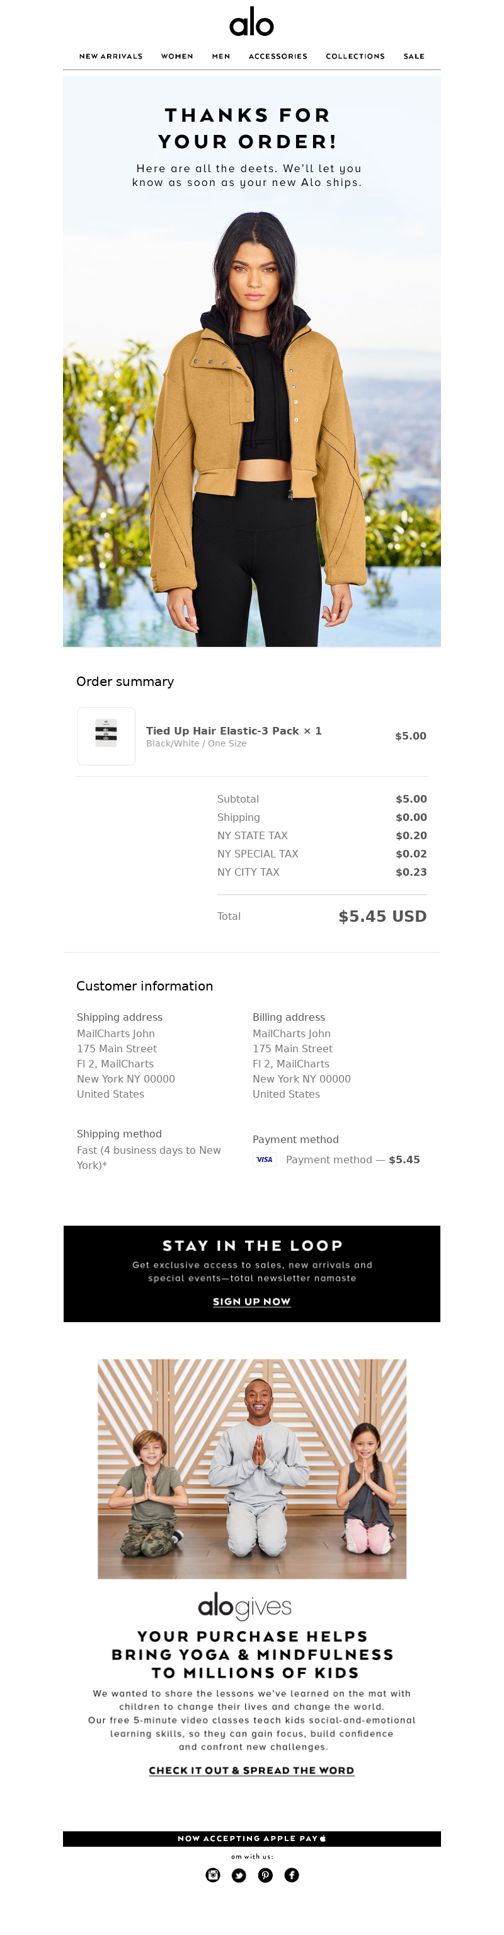Click the Tied Up Hair Elastic-3 Pack title
The image size is (504, 1935).
(x=222, y=731)
